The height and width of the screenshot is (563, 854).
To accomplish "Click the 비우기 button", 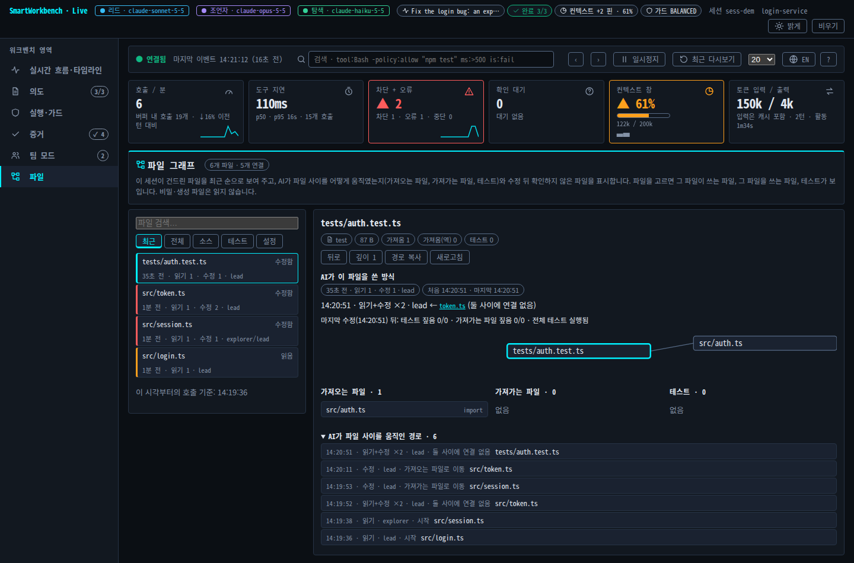I will (828, 26).
